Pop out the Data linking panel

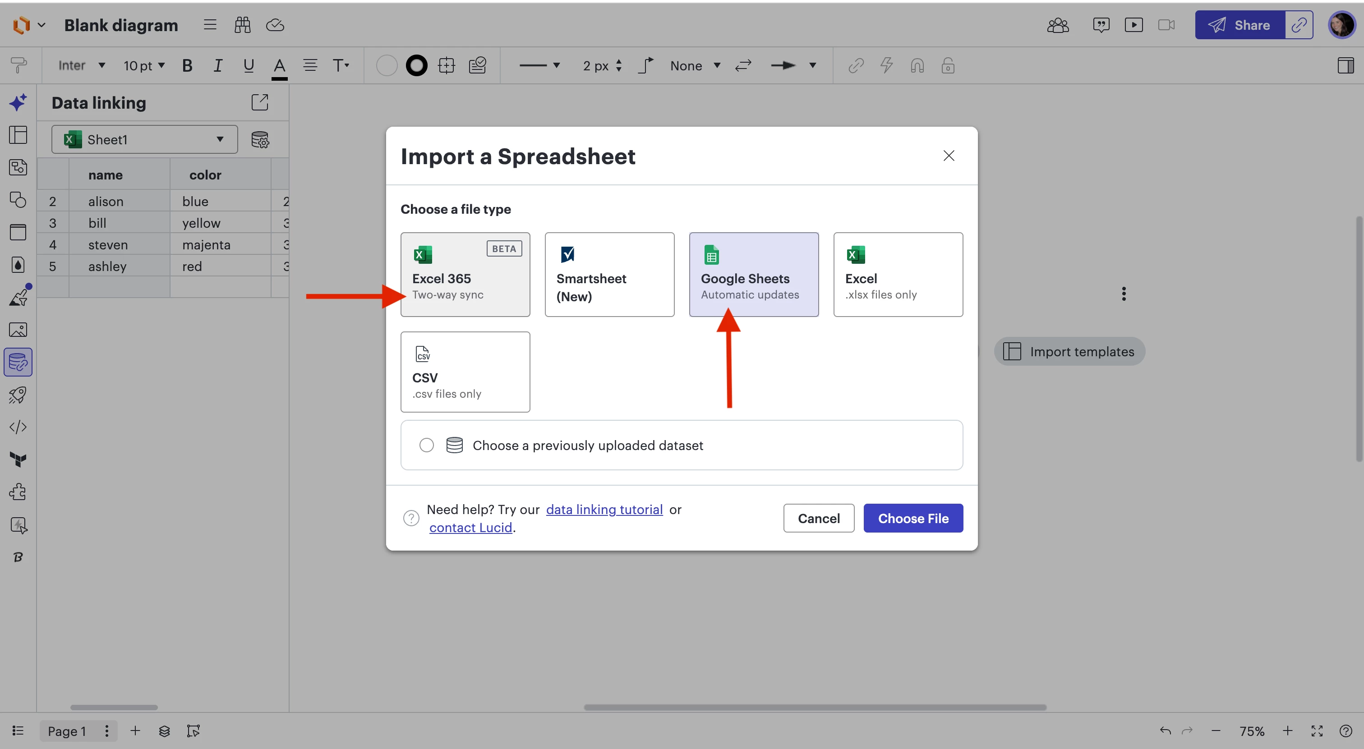[x=259, y=102]
